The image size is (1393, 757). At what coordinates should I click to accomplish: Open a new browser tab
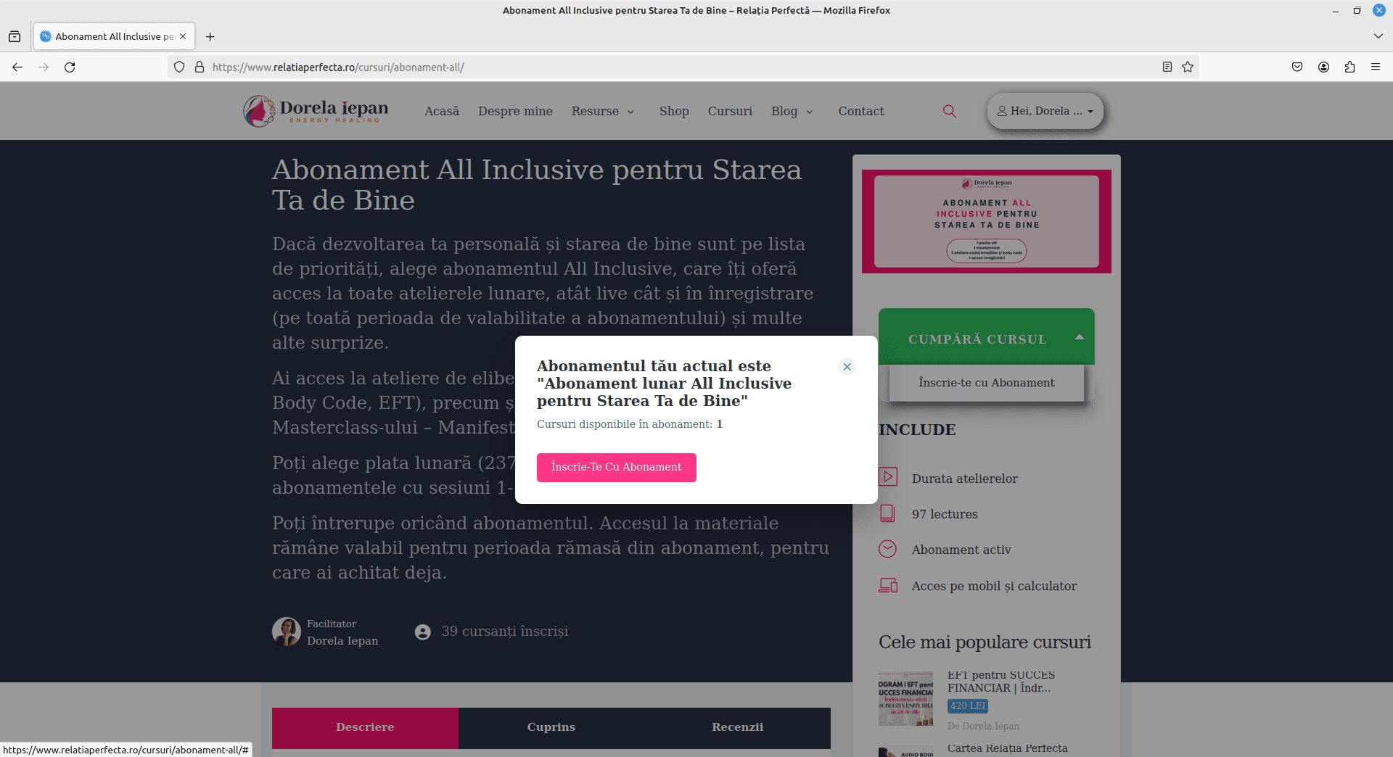point(210,36)
